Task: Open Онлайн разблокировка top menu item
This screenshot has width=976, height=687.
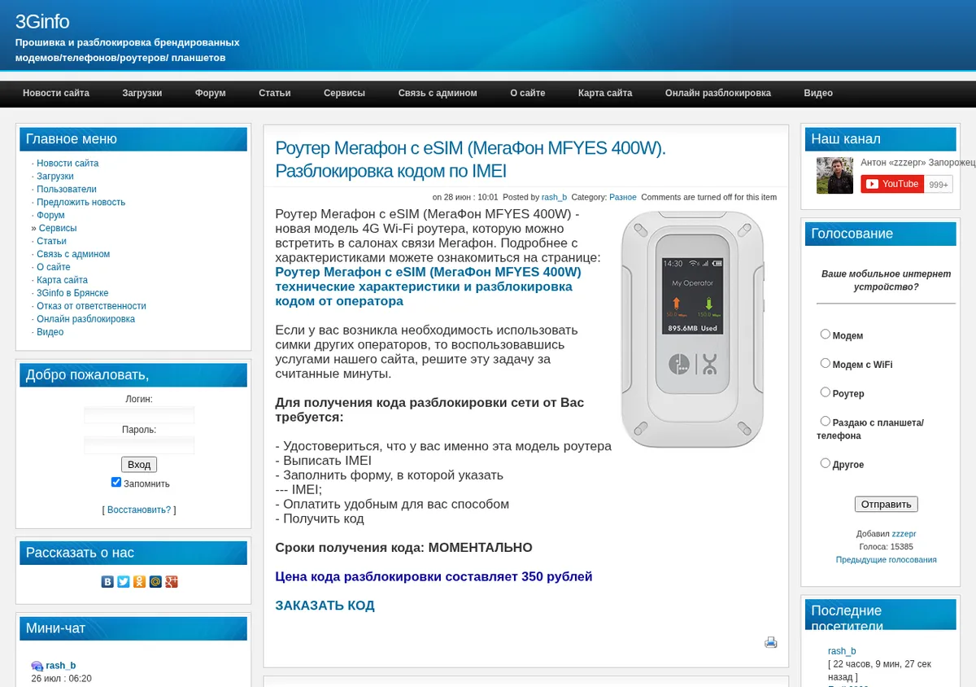Action: coord(718,93)
